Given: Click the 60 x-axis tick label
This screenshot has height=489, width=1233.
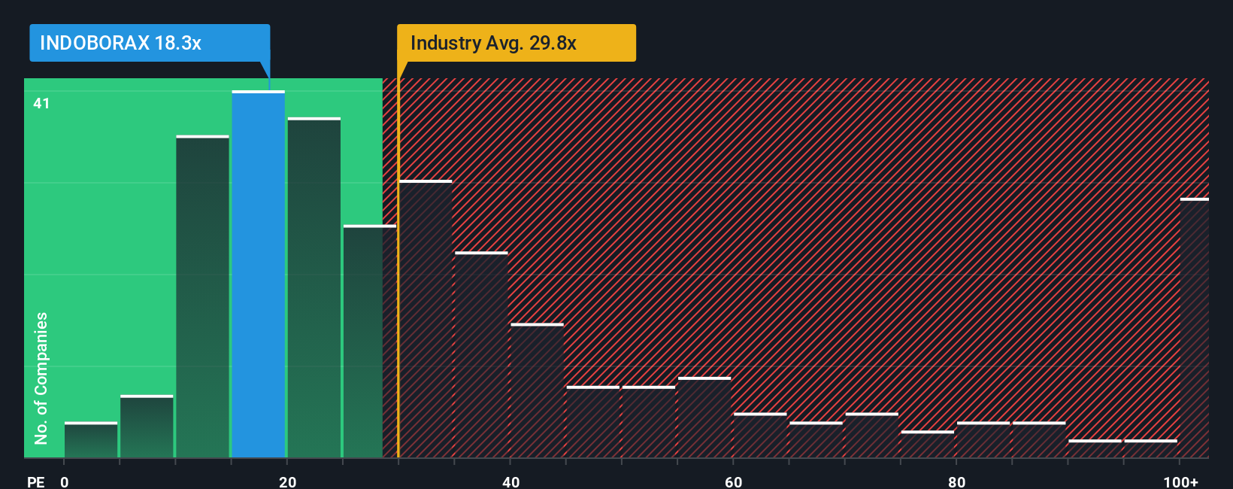Looking at the screenshot, I should pos(733,481).
